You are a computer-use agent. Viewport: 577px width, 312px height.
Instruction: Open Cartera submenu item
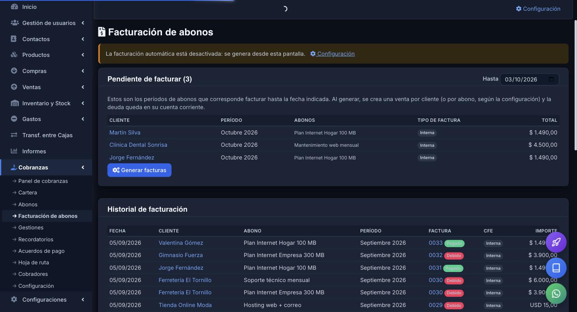click(28, 193)
